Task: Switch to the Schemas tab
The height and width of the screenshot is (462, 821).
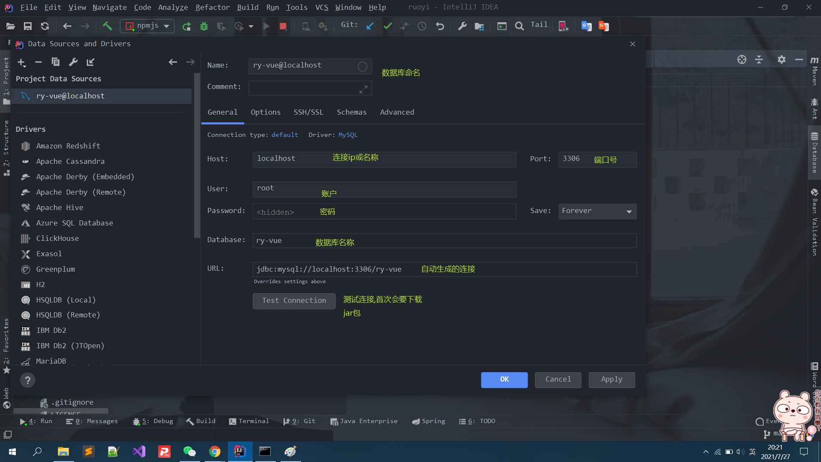Action: click(351, 113)
